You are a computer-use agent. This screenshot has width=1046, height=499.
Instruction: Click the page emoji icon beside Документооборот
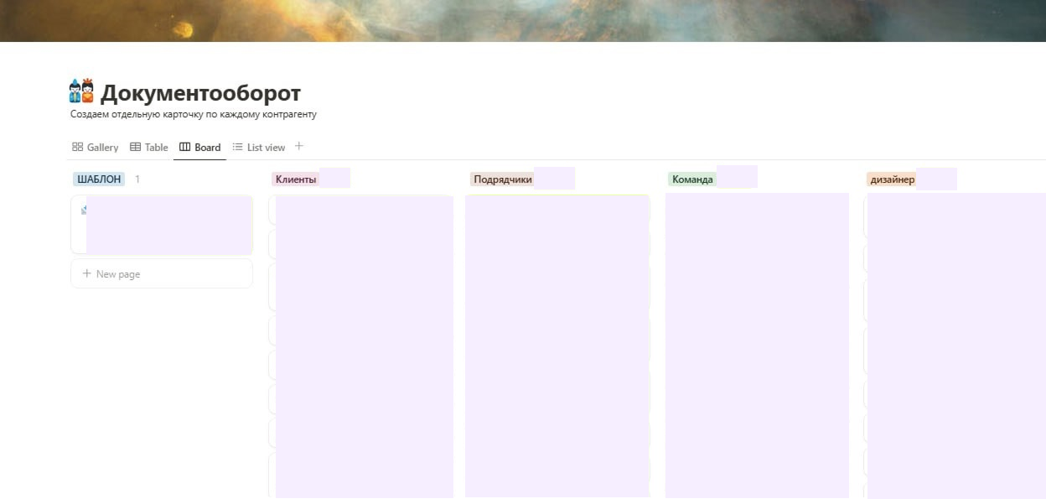pos(82,91)
